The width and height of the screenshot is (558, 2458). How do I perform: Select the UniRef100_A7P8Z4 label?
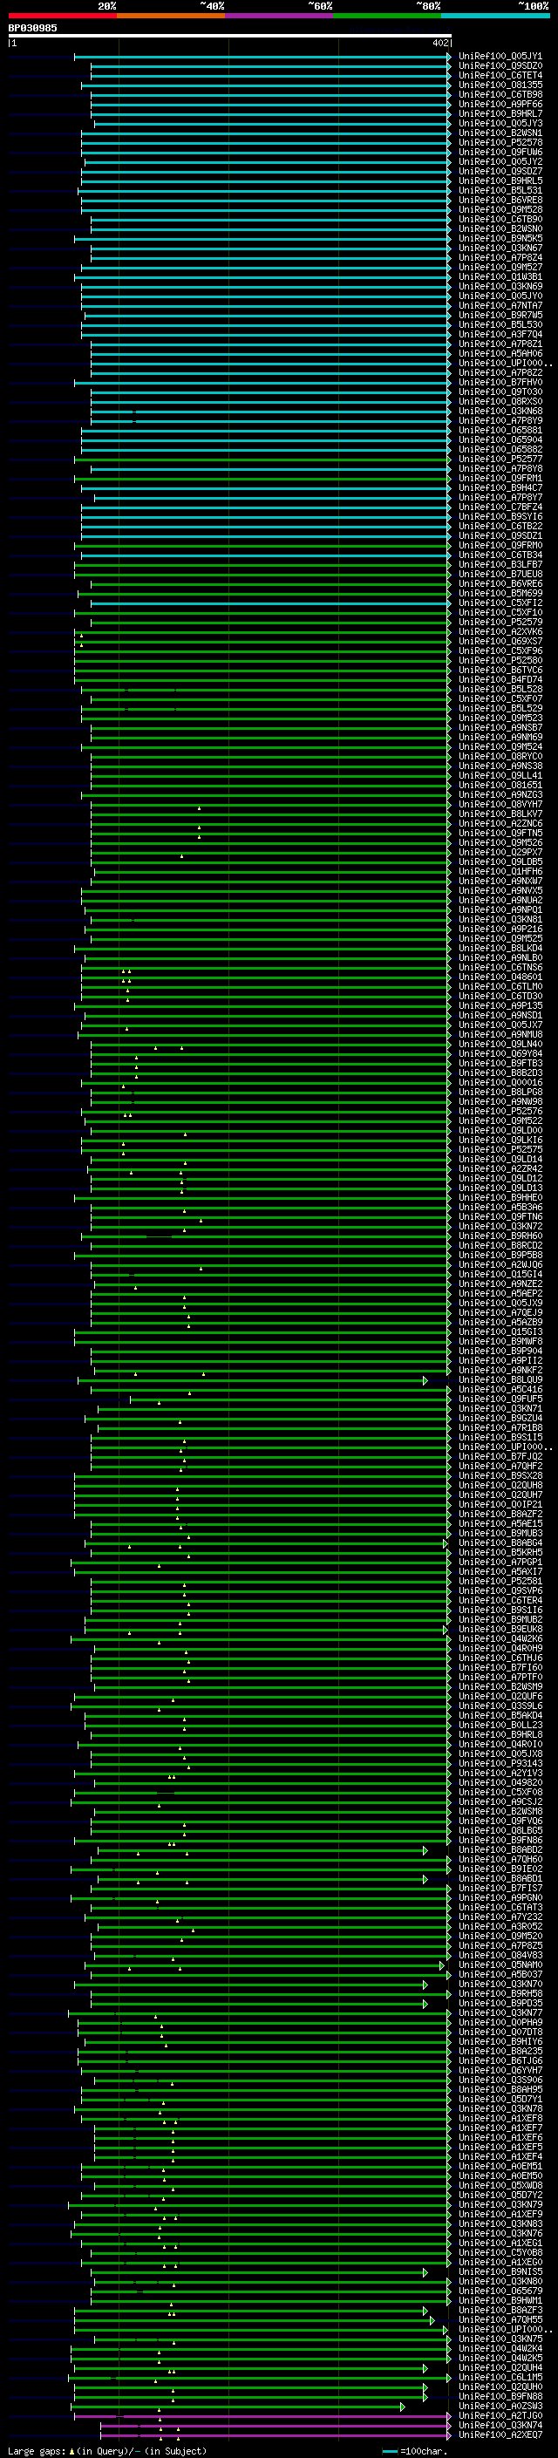coord(500,257)
